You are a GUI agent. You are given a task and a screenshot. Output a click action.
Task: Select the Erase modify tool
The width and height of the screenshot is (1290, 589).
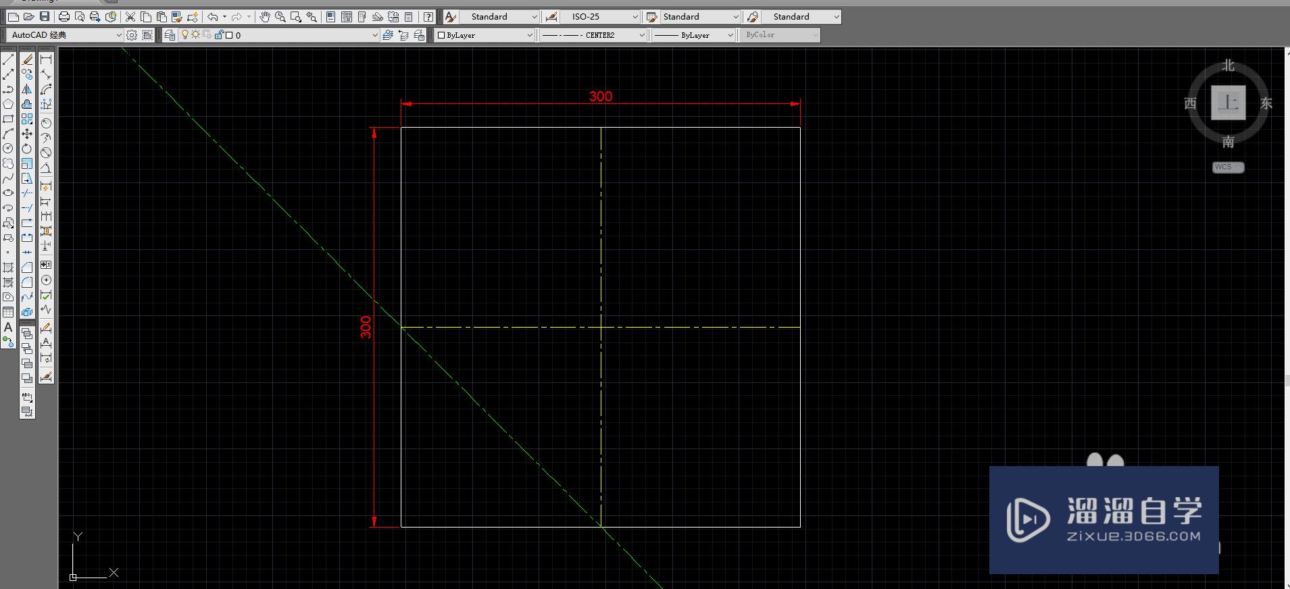click(x=27, y=59)
